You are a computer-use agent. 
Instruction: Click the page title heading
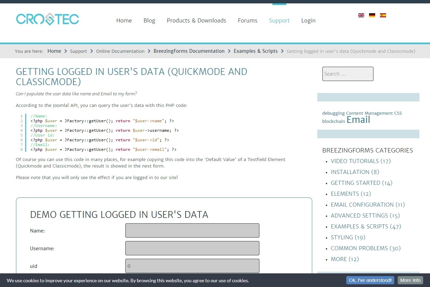[x=131, y=77]
